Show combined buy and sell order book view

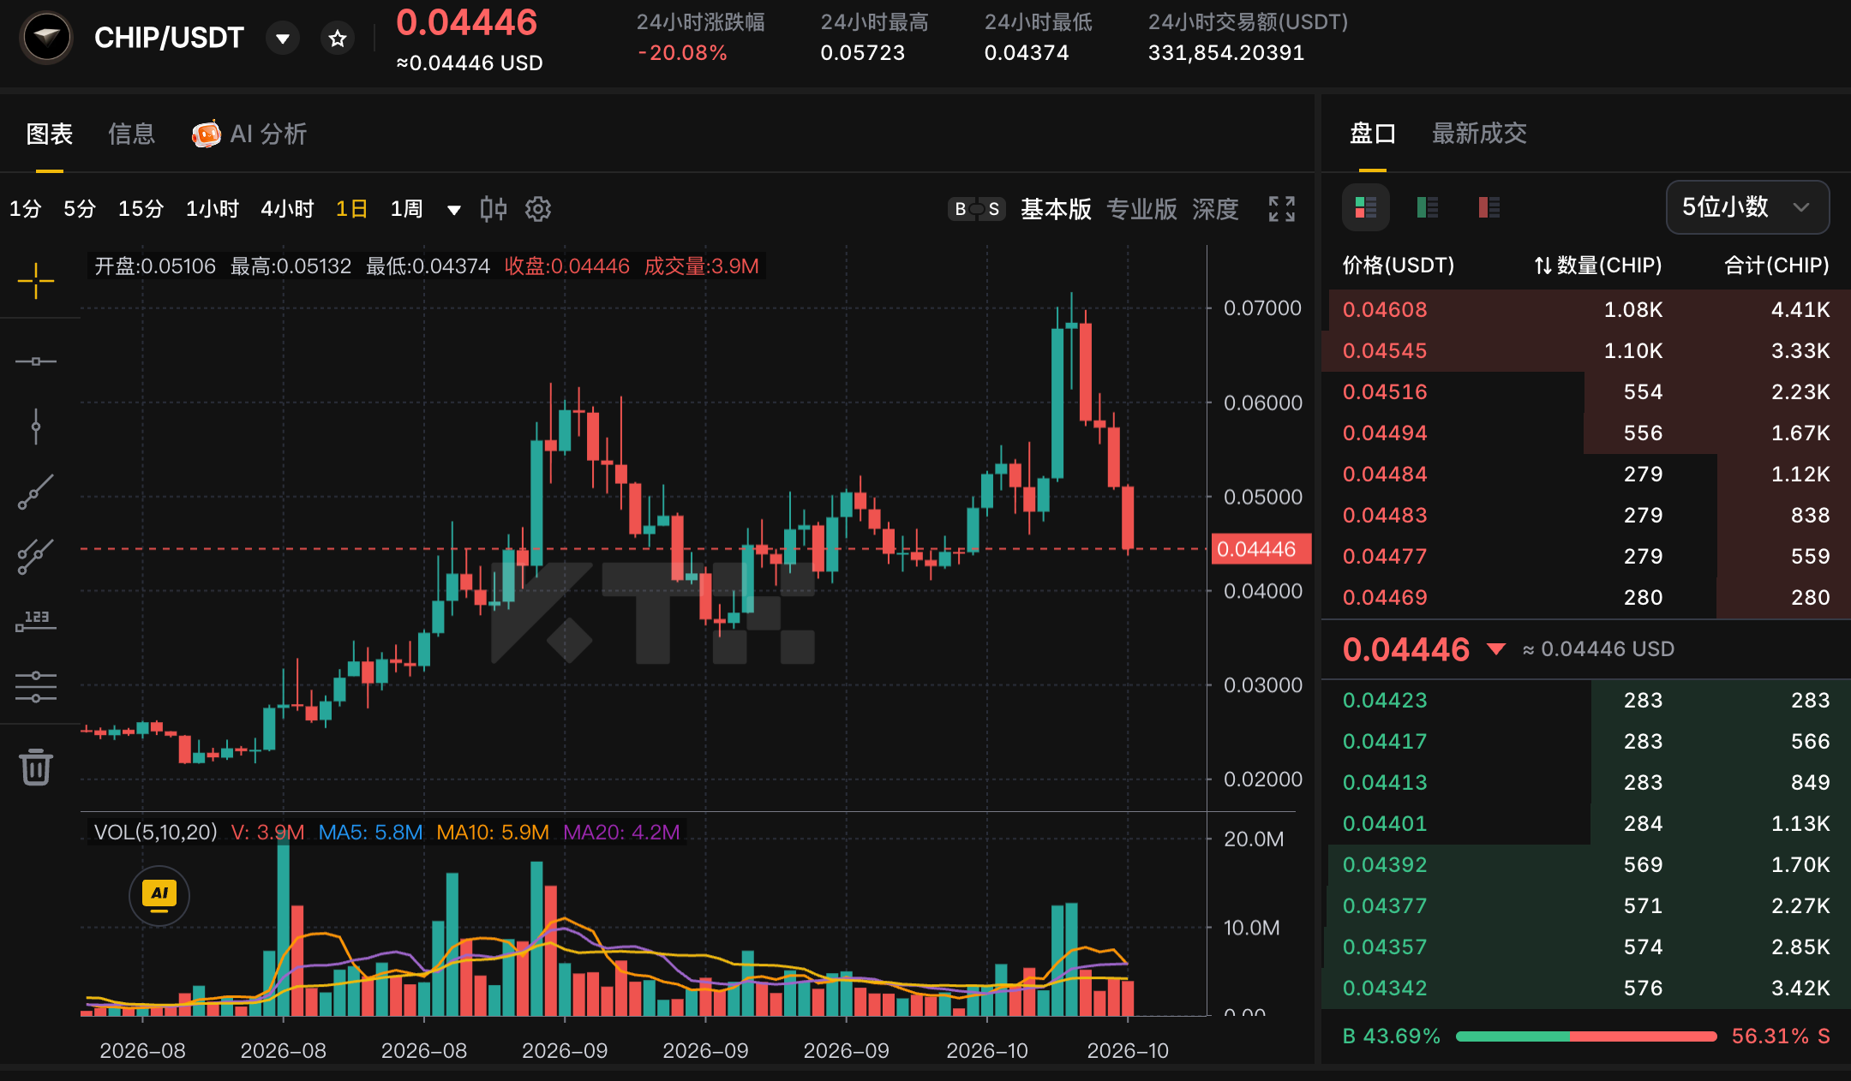click(x=1365, y=207)
